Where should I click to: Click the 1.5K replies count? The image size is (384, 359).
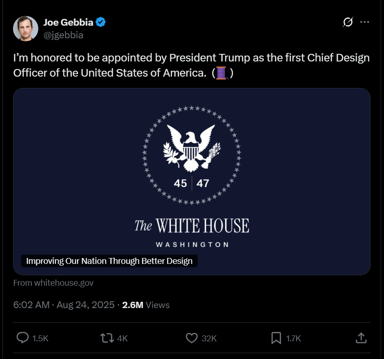(x=40, y=338)
